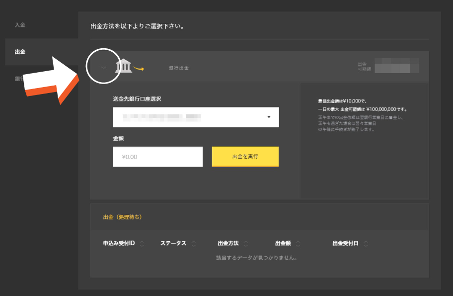Click the 出金額 column header
The width and height of the screenshot is (453, 296).
[x=283, y=244]
